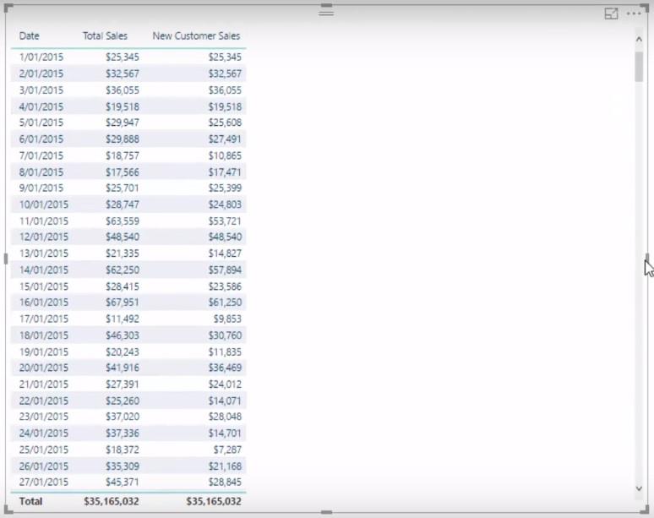The width and height of the screenshot is (654, 518).
Task: Click the Total row label
Action: [x=30, y=501]
